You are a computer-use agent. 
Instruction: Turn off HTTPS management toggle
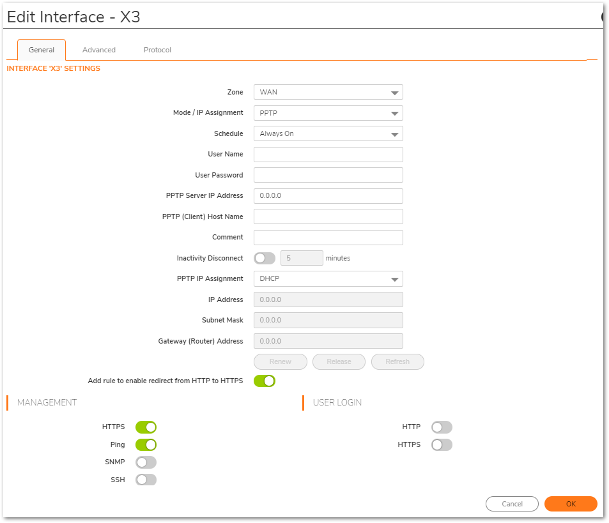pyautogui.click(x=146, y=427)
